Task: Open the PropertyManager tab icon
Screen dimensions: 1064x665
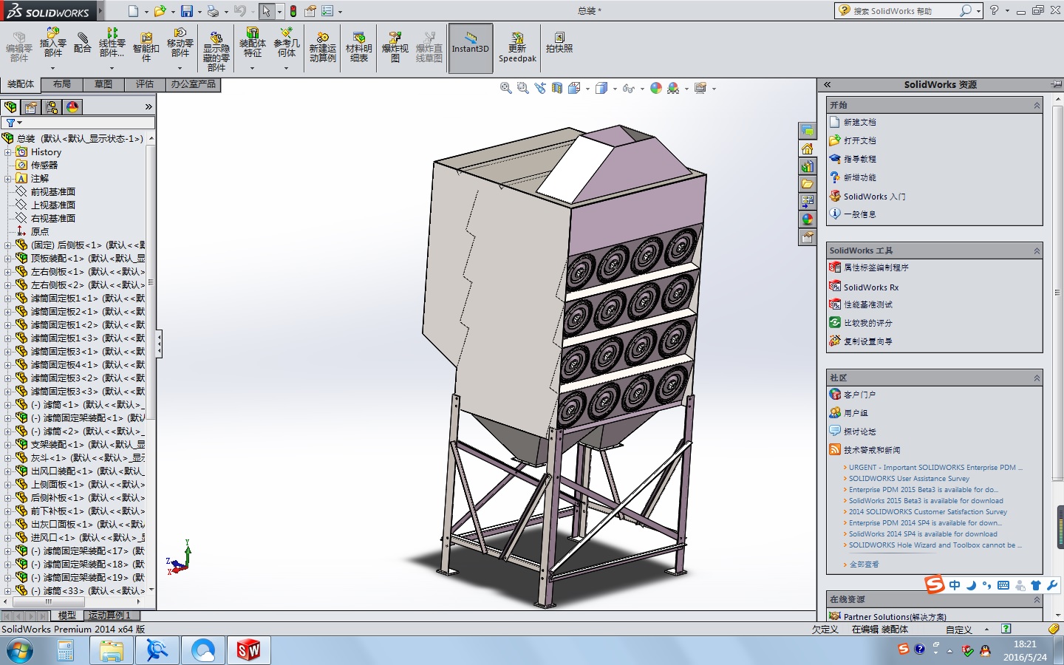Action: (31, 107)
